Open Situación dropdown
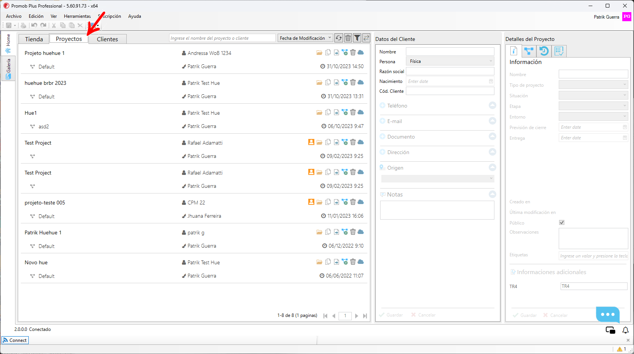 pyautogui.click(x=593, y=95)
